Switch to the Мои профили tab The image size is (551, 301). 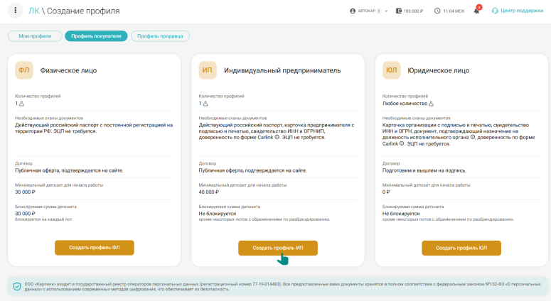click(x=33, y=36)
